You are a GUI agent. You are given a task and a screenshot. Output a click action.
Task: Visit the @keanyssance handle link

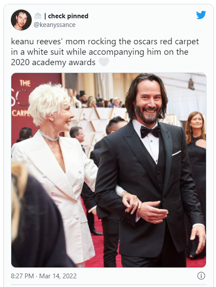tap(55, 25)
